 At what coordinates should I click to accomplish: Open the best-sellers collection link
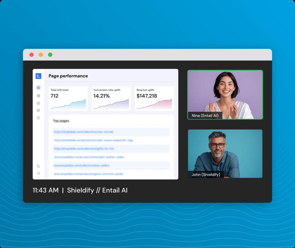[x=81, y=165]
